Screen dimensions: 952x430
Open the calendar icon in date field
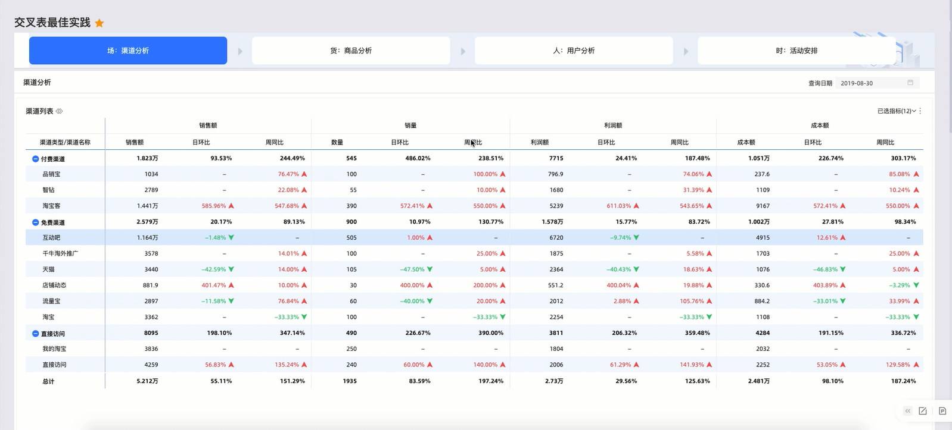tap(910, 83)
